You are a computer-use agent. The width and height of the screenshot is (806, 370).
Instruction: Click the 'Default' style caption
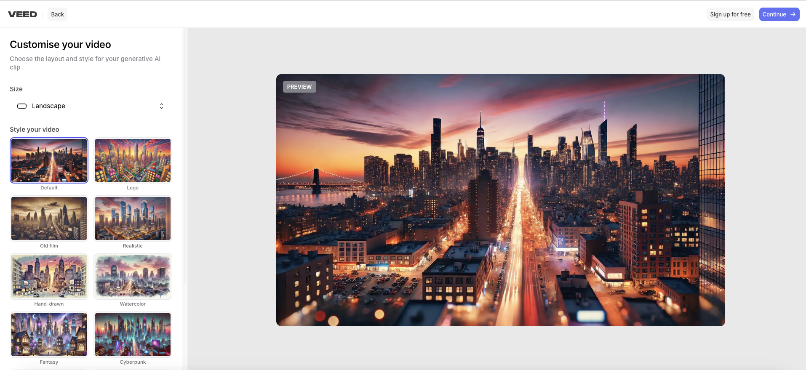[49, 188]
